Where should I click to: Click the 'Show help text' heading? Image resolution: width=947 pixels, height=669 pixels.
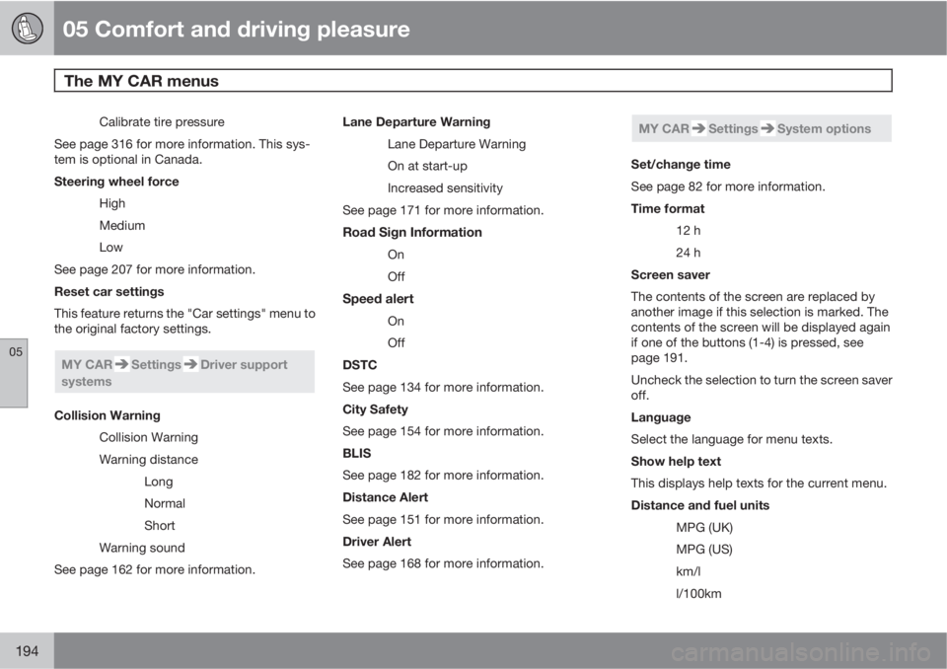676,462
